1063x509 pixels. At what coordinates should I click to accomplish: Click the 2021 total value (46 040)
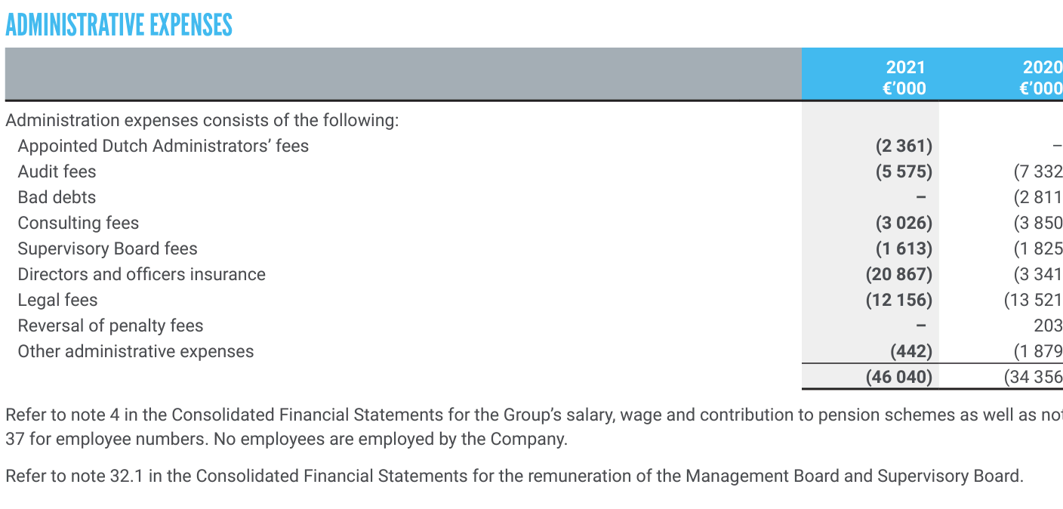point(898,377)
